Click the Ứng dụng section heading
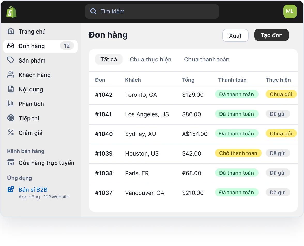 (20, 178)
